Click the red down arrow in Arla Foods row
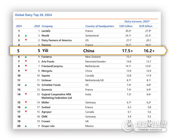 pyautogui.click(x=26, y=61)
